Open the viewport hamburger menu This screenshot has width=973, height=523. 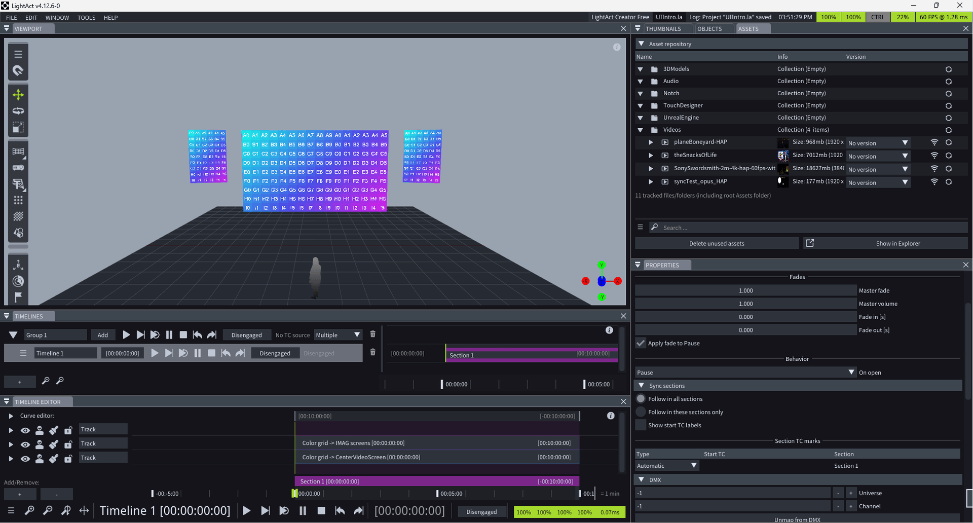tap(18, 54)
